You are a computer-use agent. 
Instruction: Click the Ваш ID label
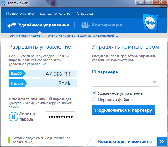coord(16,73)
